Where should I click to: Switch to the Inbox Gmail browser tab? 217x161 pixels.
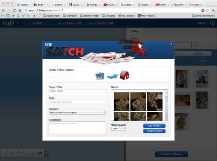click(x=197, y=5)
